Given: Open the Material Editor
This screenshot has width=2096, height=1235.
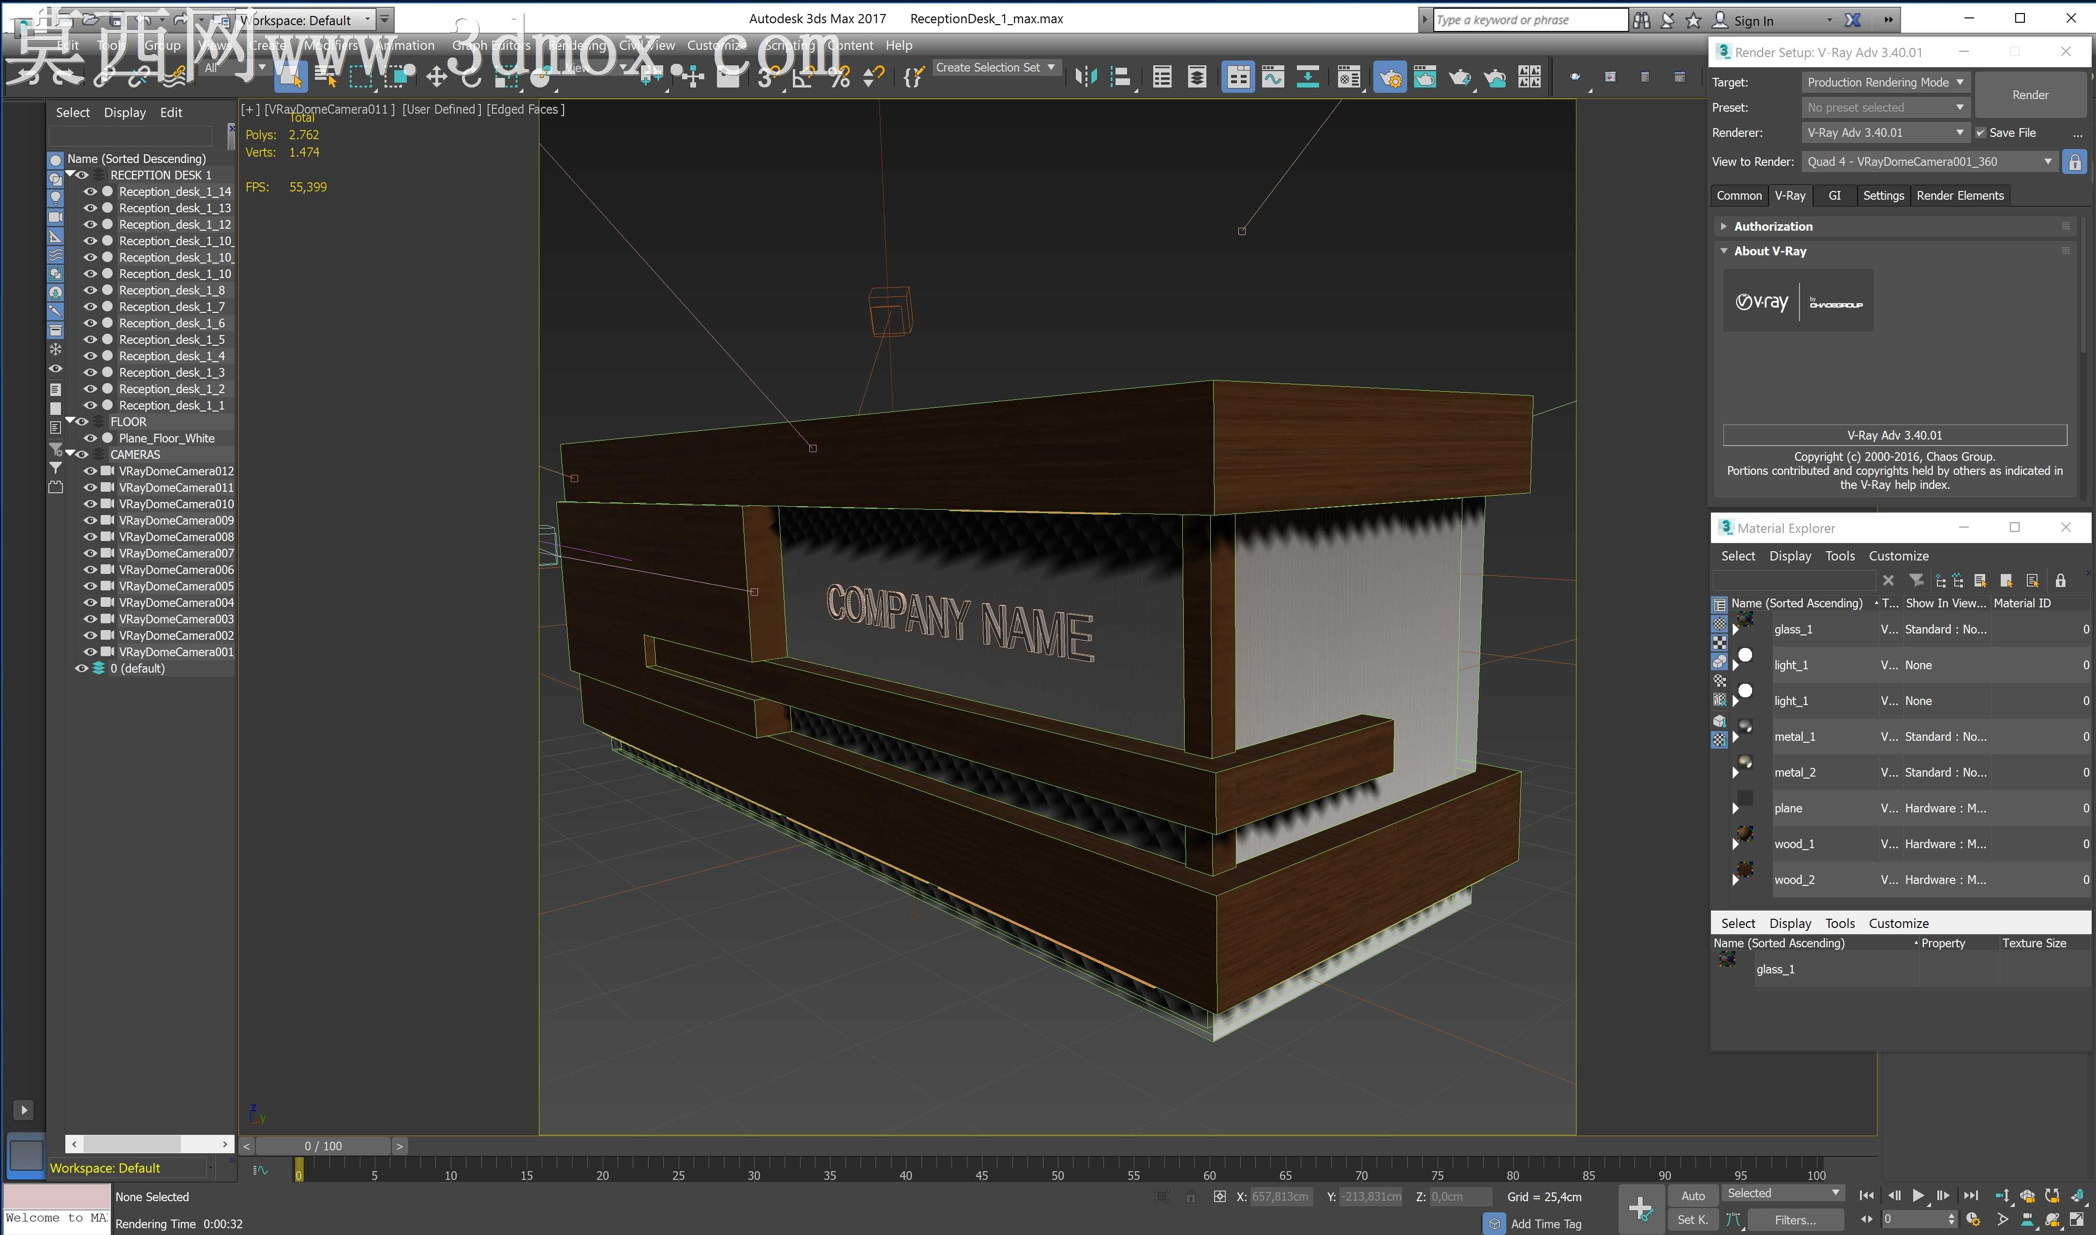Looking at the screenshot, I should click(x=1349, y=77).
